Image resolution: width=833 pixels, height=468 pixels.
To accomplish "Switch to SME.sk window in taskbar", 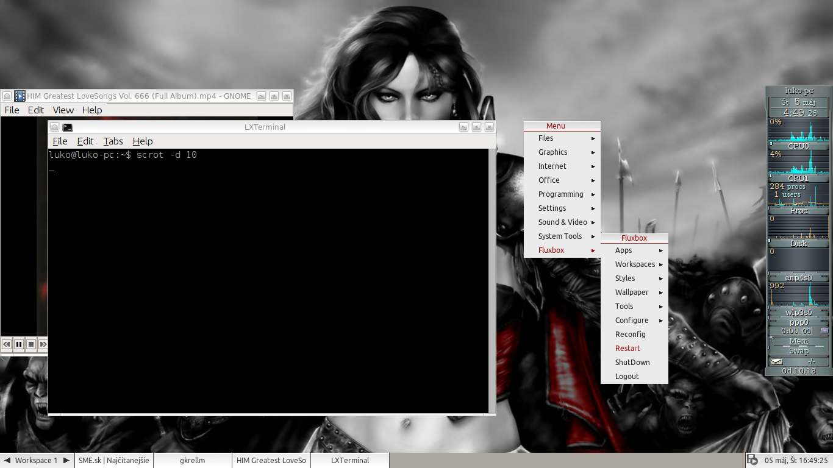I will tap(114, 461).
